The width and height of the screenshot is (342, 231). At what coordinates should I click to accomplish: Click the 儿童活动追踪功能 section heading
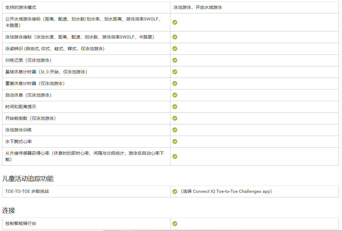point(28,179)
